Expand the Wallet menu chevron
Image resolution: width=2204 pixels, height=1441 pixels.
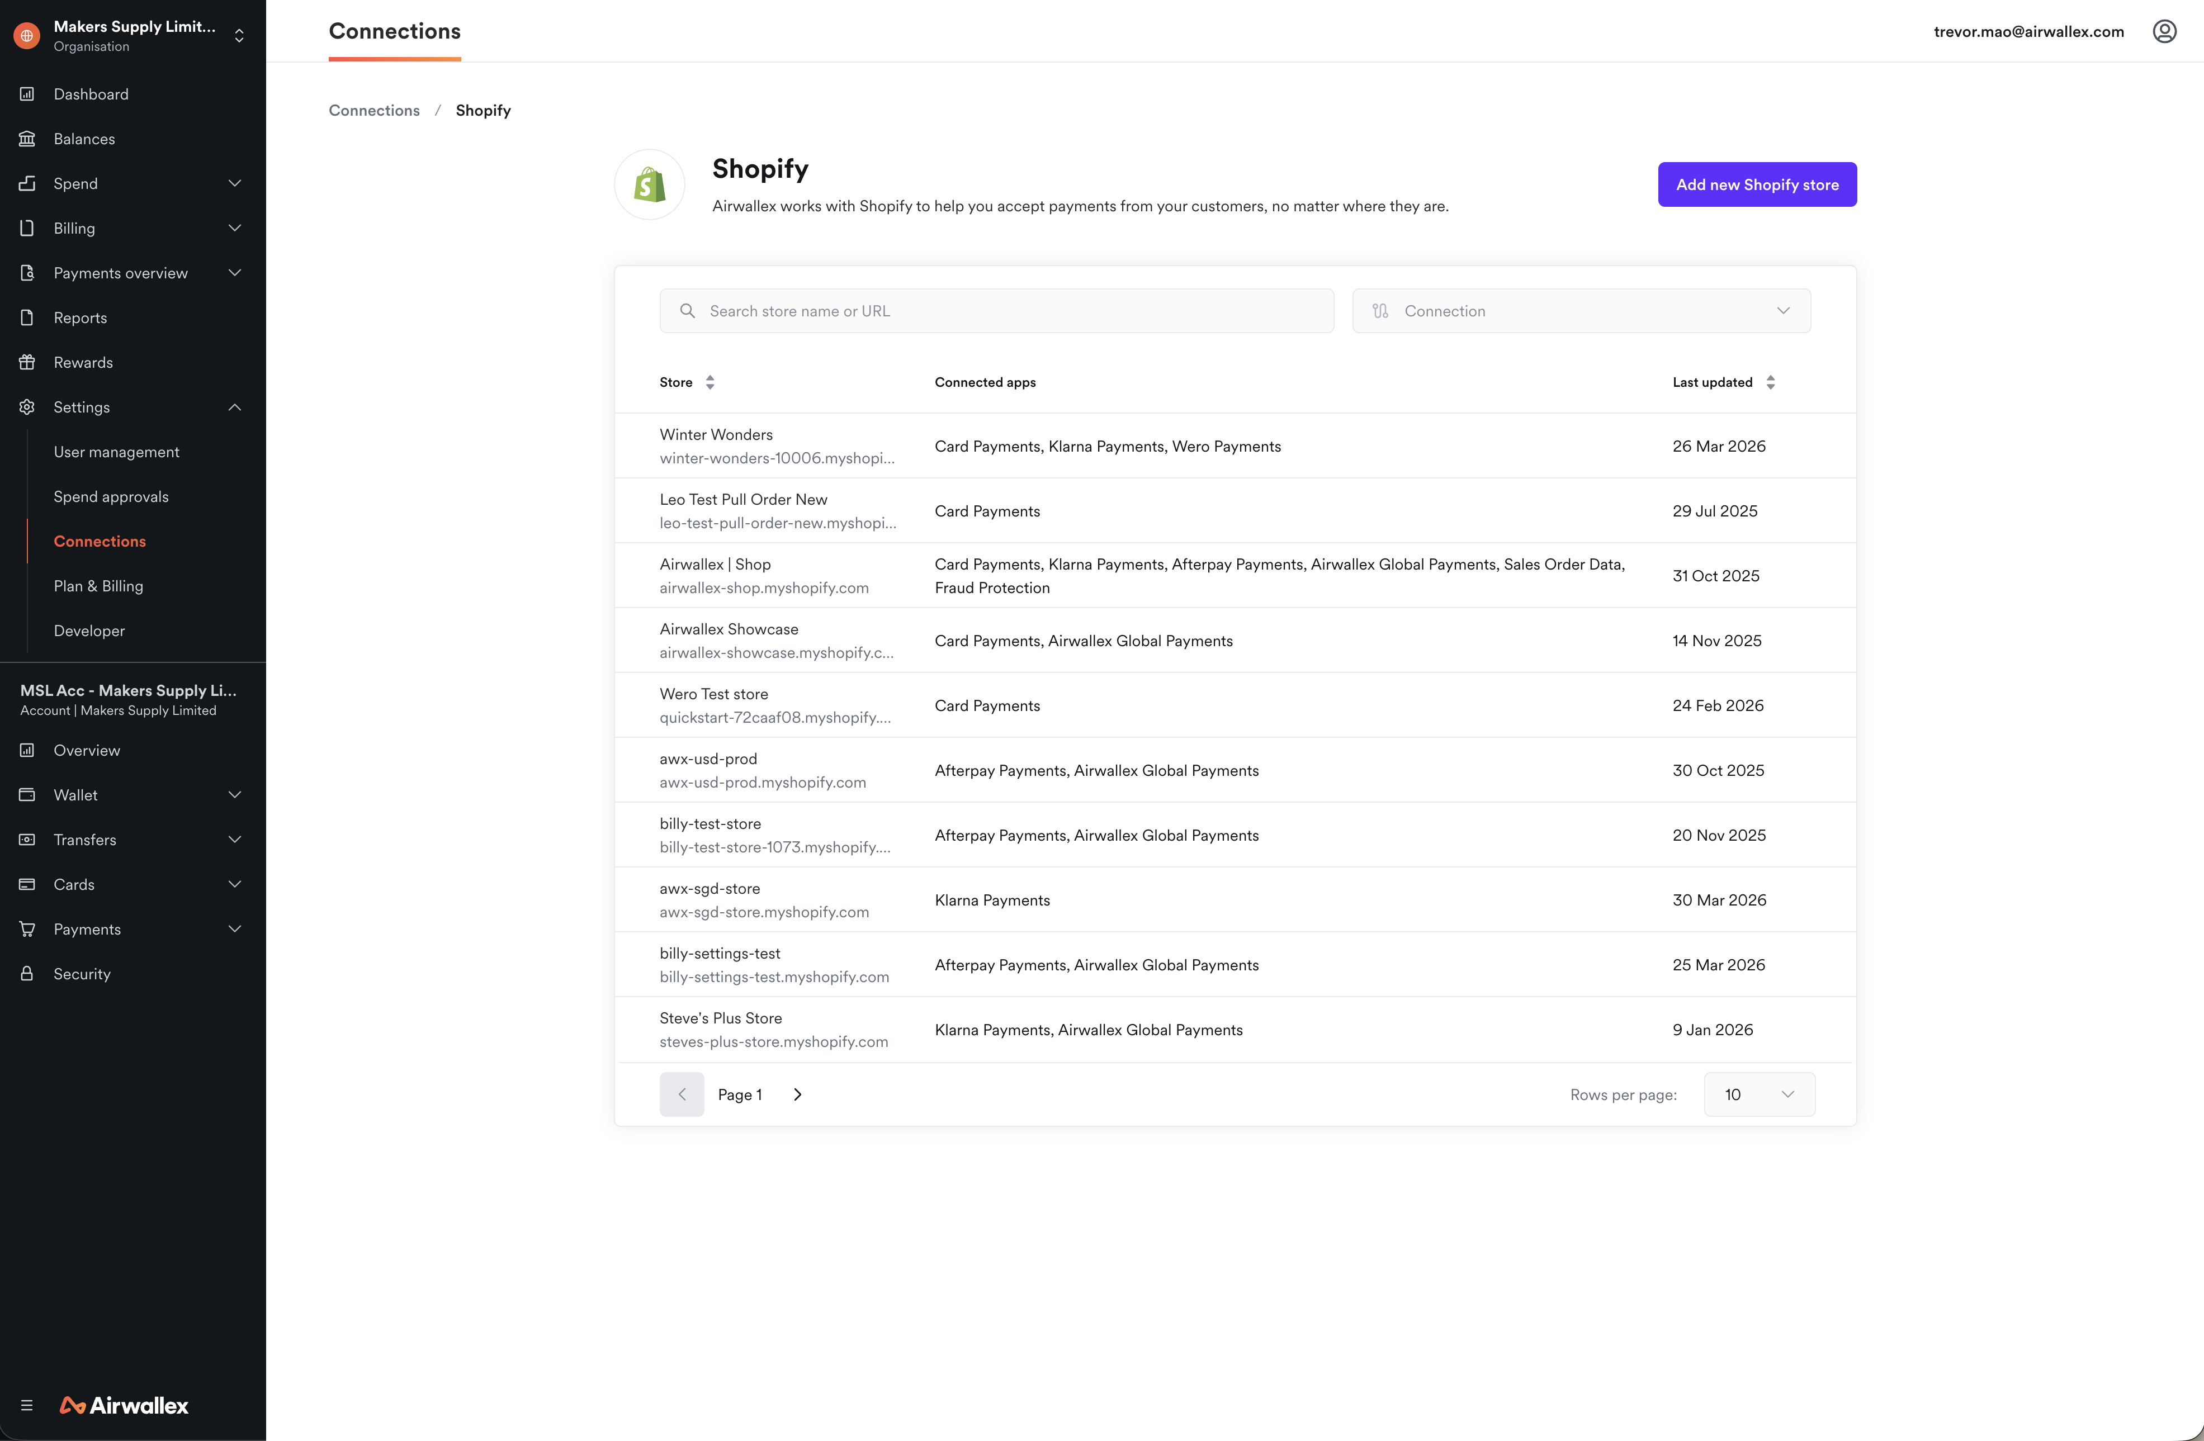[x=234, y=795]
